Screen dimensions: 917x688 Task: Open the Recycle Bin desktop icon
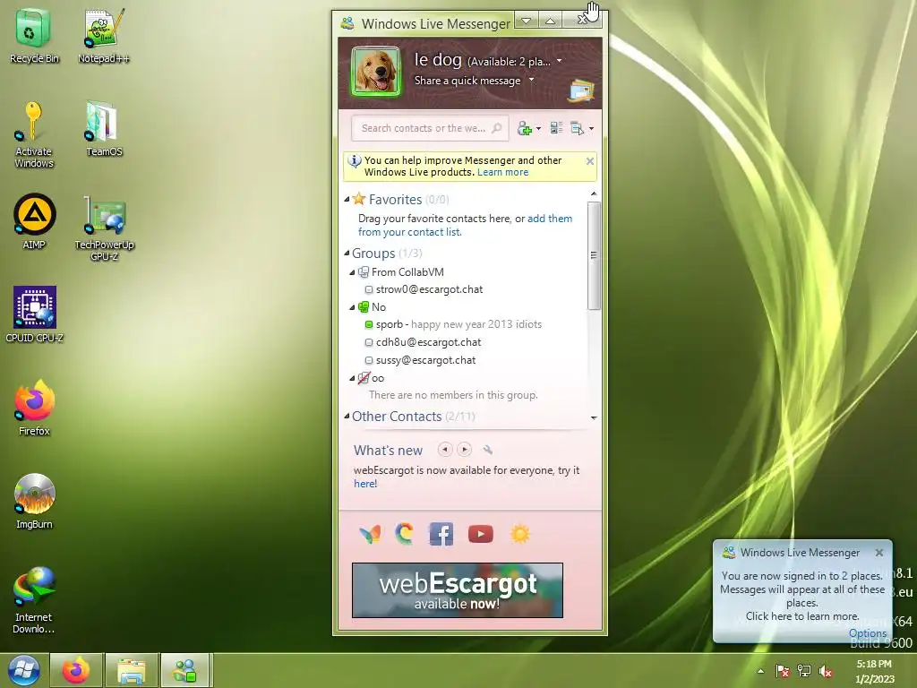(33, 36)
